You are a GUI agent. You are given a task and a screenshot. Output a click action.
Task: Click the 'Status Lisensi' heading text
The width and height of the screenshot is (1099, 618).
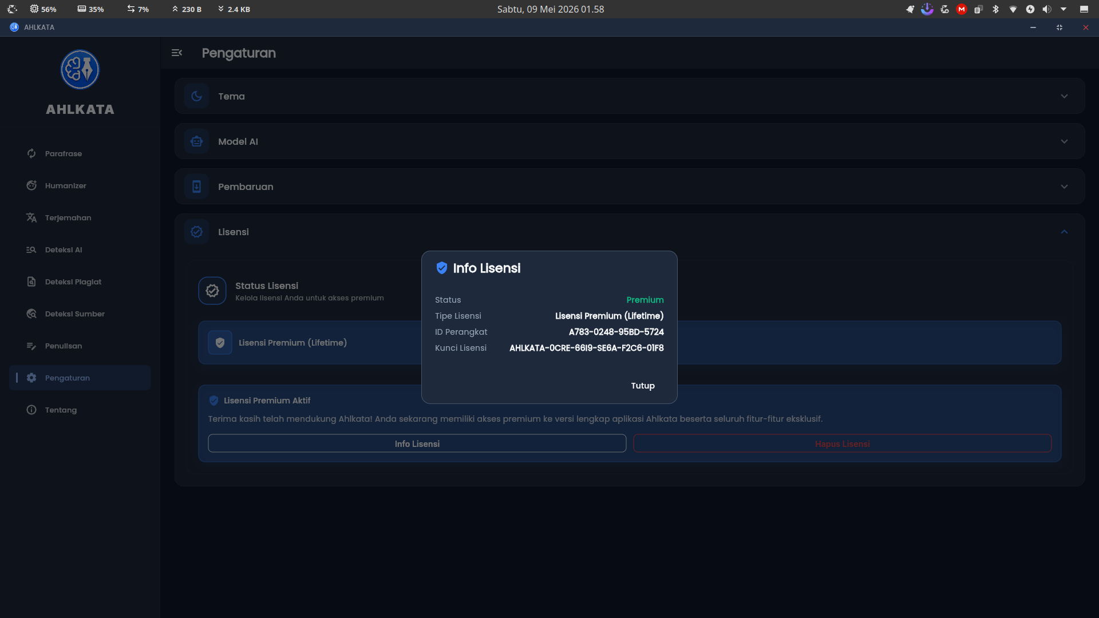[267, 286]
